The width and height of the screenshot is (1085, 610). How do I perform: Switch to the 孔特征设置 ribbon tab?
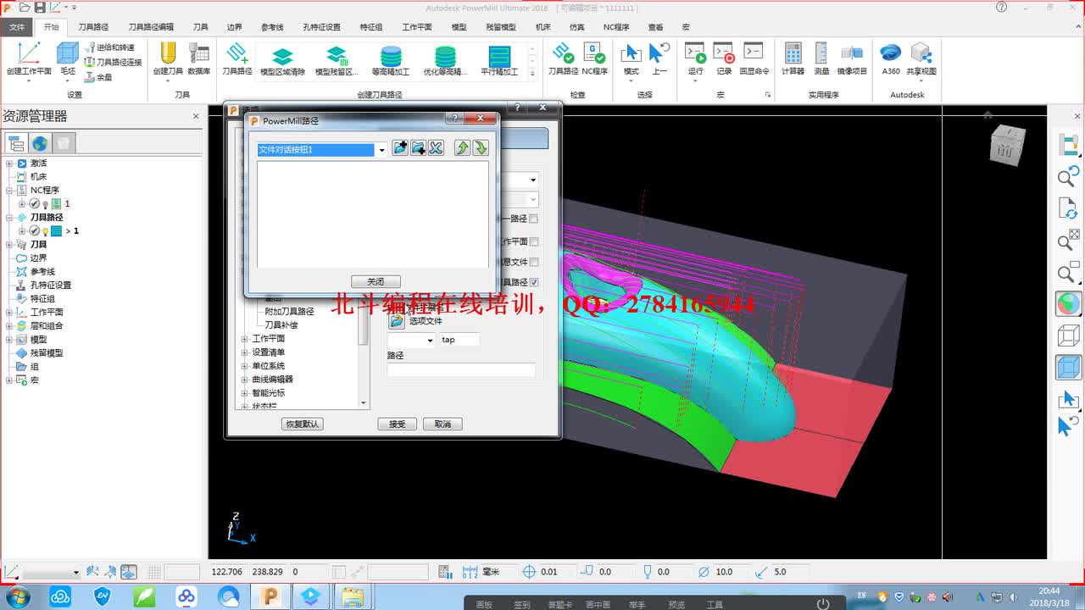click(x=321, y=27)
